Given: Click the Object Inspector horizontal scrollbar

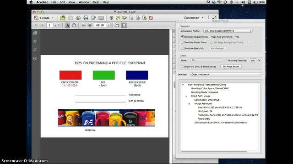Looking at the screenshot, I should pyautogui.click(x=214, y=152).
